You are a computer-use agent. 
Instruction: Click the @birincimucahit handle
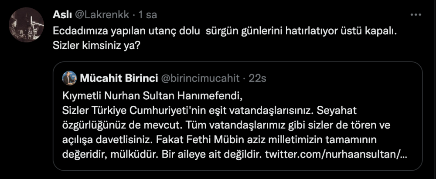pos(201,78)
